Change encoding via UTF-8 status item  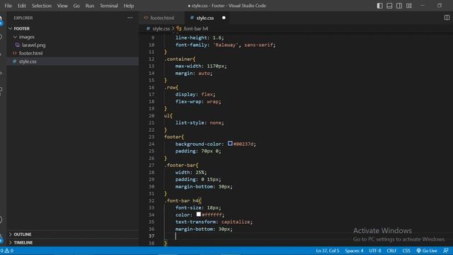click(x=374, y=251)
